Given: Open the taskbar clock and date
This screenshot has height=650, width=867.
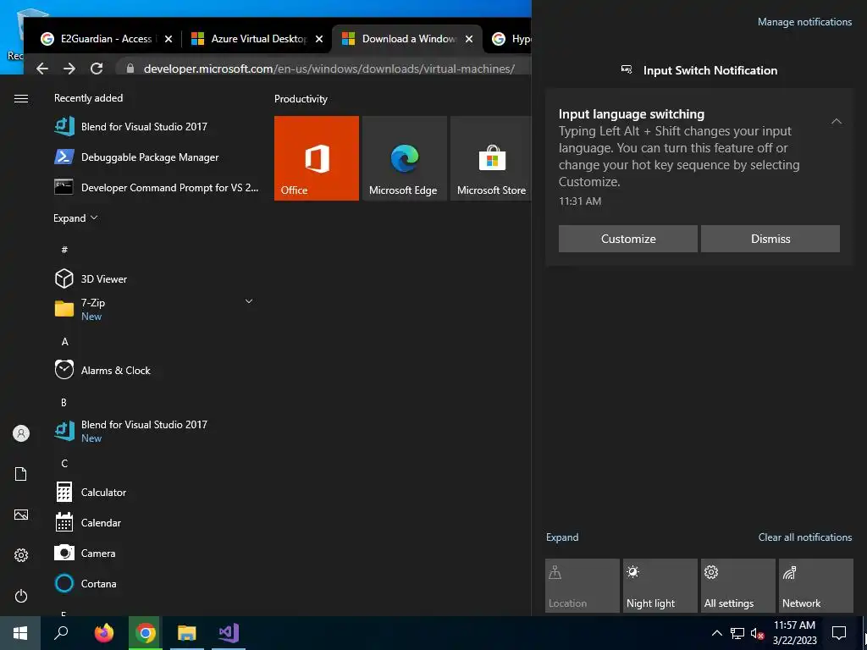Looking at the screenshot, I should pos(794,633).
